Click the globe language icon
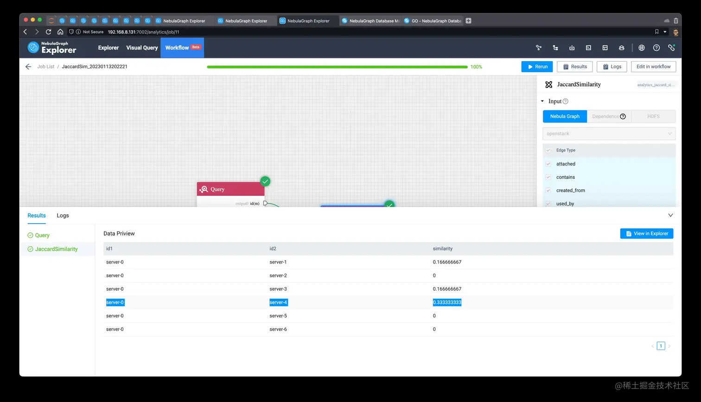 [x=642, y=48]
